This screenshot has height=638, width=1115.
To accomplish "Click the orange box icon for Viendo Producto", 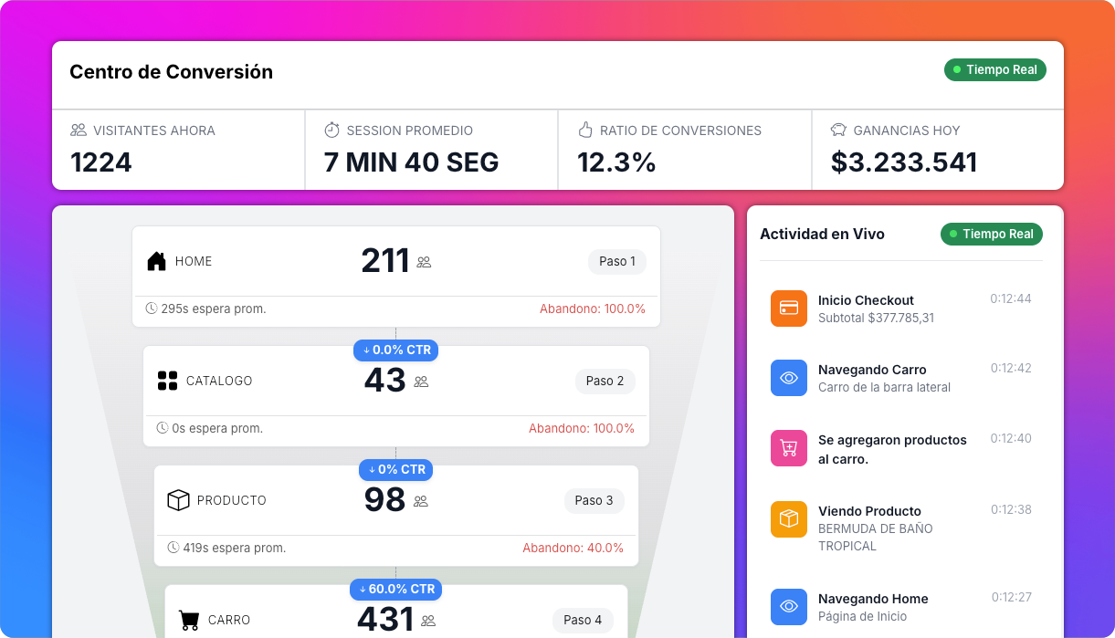I will [789, 519].
